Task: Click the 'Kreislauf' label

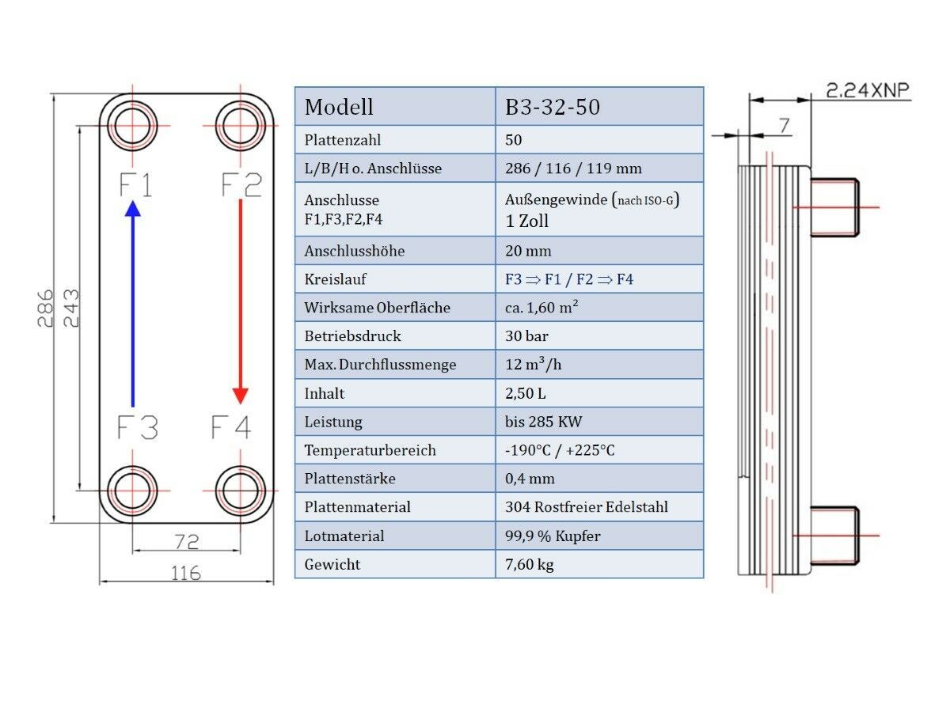Action: [x=336, y=279]
